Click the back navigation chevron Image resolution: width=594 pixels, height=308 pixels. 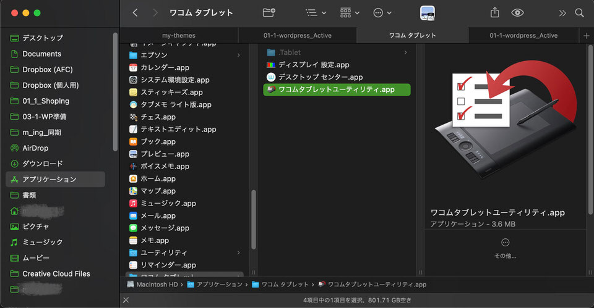click(x=136, y=13)
